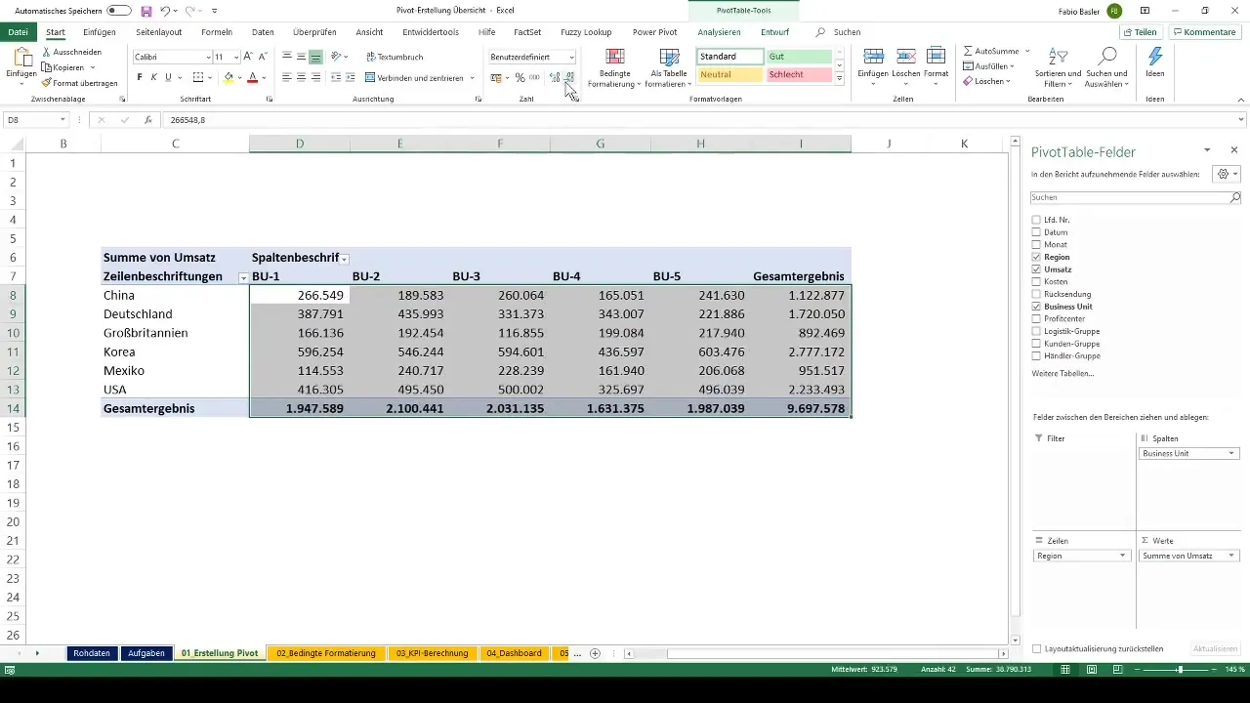Uncheck the Umsatz field
This screenshot has width=1250, height=703.
(1036, 269)
